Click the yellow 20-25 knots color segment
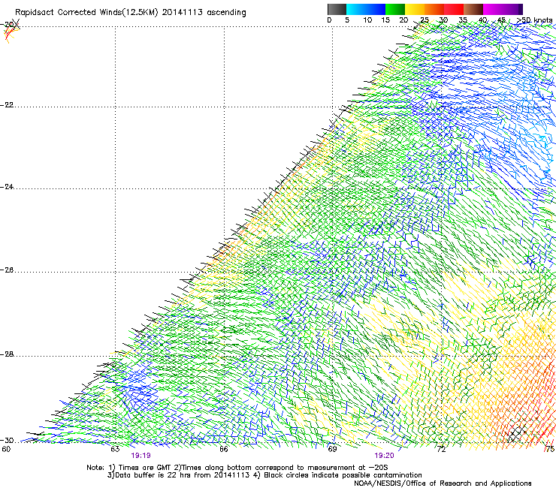556x488 pixels. click(x=415, y=9)
